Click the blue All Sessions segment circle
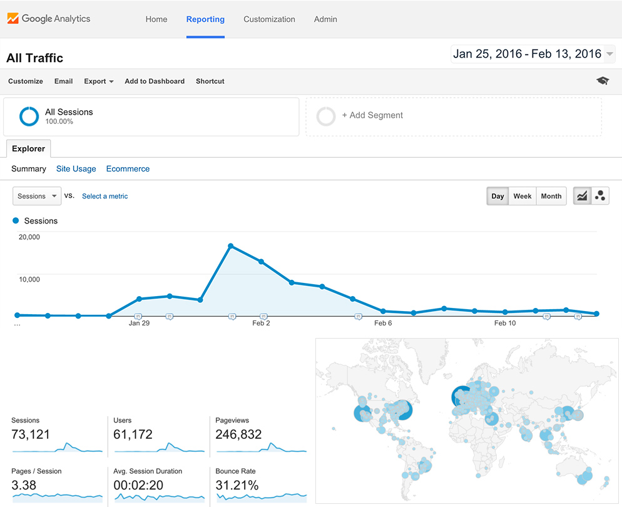This screenshot has height=507, width=622. tap(29, 116)
